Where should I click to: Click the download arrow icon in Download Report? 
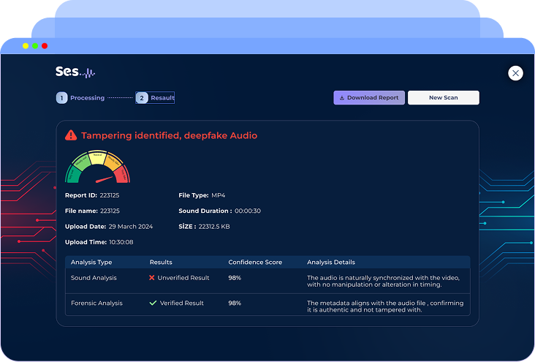click(x=342, y=98)
